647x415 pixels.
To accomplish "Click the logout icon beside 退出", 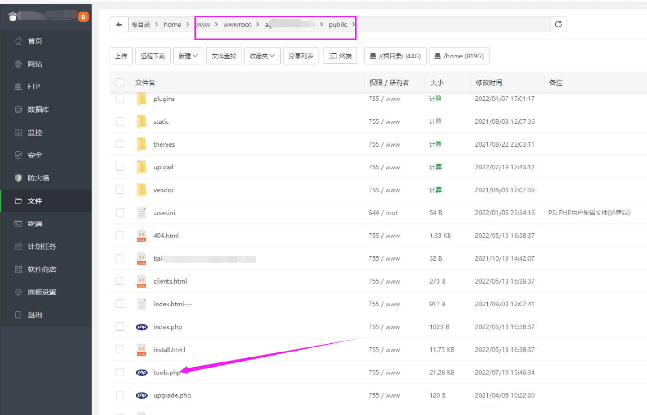I will pyautogui.click(x=18, y=315).
